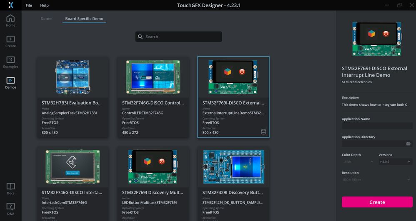Image resolution: width=416 pixels, height=221 pixels.
Task: Click the search magnifier icon
Action: [x=140, y=37]
